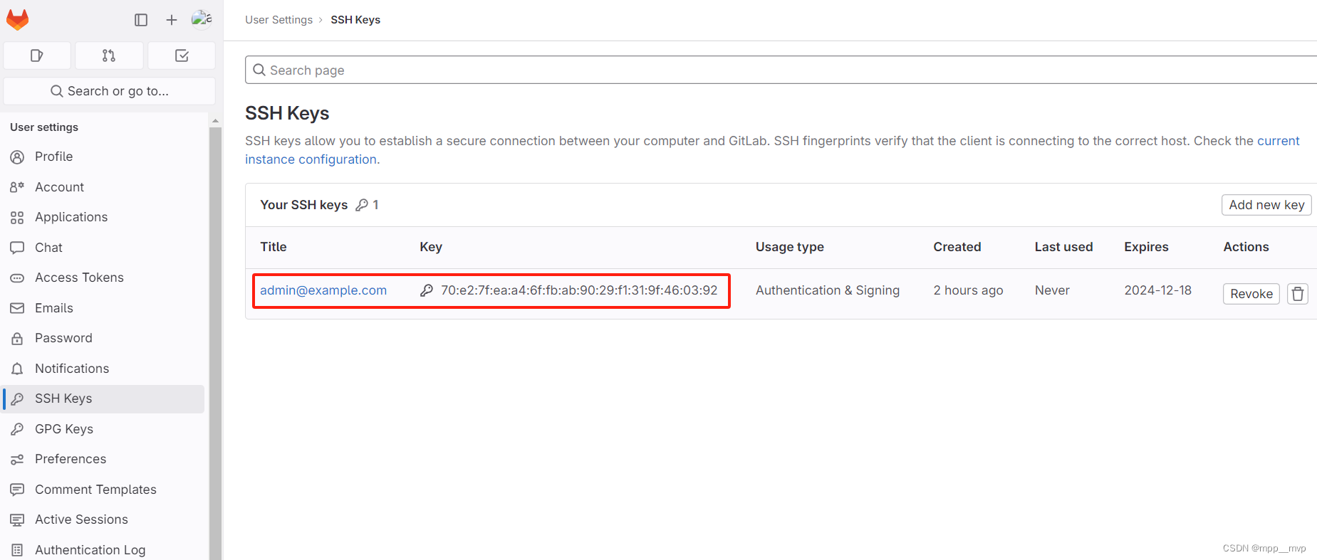This screenshot has height=560, width=1317.
Task: Delete key with trash icon
Action: (x=1298, y=294)
